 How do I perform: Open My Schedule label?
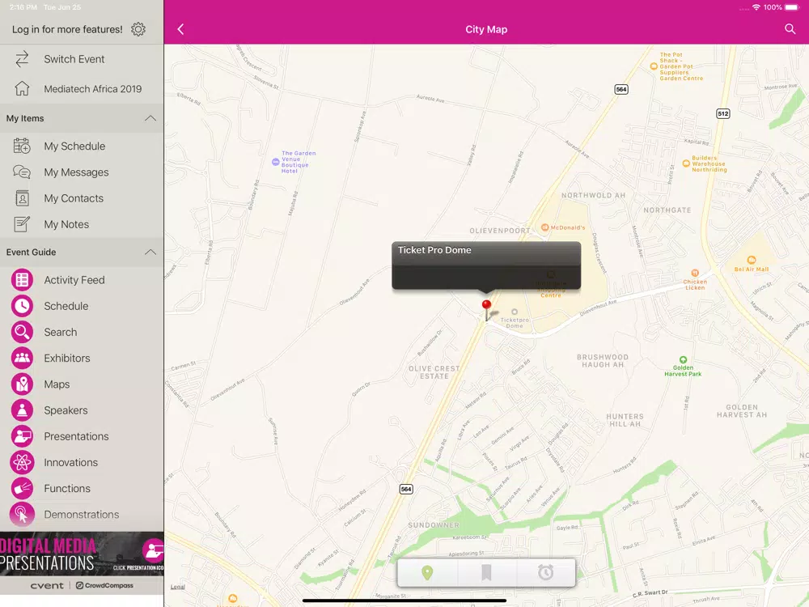coord(74,146)
